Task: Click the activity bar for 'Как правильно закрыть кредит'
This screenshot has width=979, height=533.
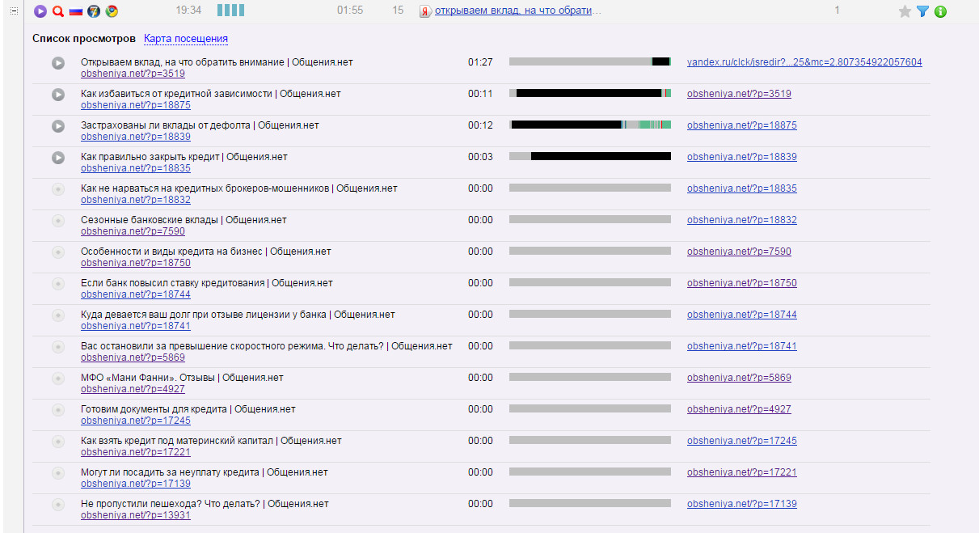Action: 590,156
